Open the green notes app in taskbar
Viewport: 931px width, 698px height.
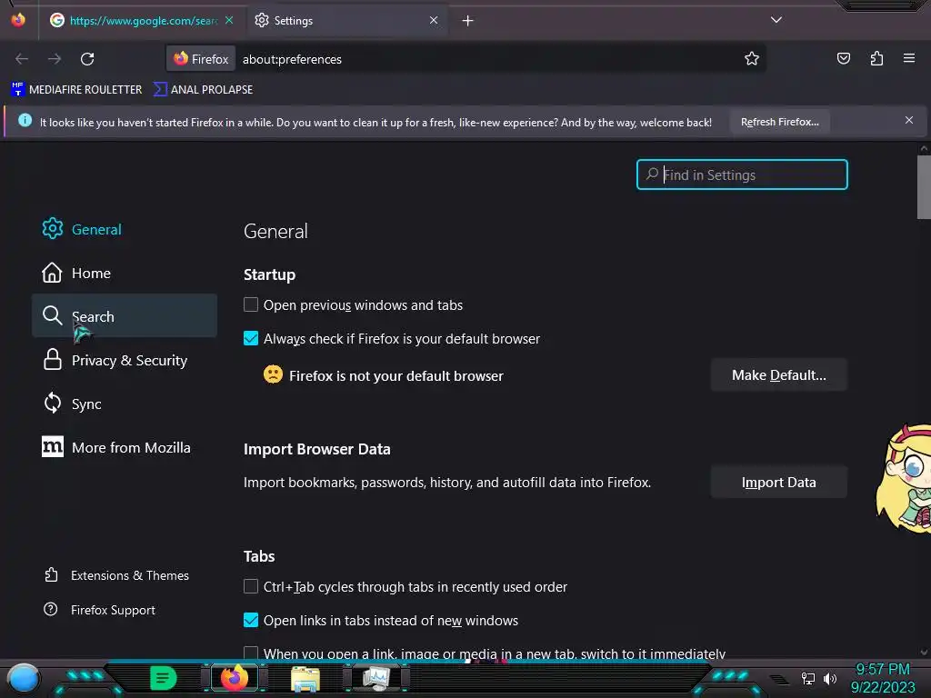(164, 678)
